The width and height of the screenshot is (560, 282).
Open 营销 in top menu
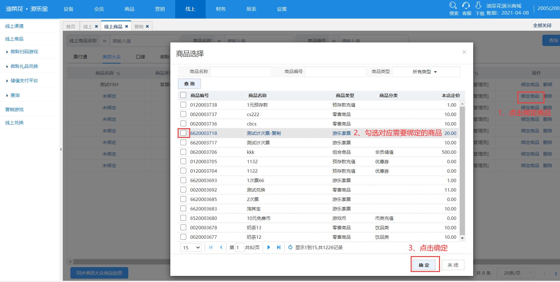(x=160, y=9)
